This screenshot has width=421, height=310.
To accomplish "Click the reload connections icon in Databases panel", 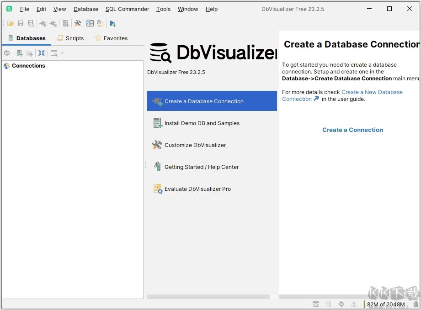I will pyautogui.click(x=7, y=53).
